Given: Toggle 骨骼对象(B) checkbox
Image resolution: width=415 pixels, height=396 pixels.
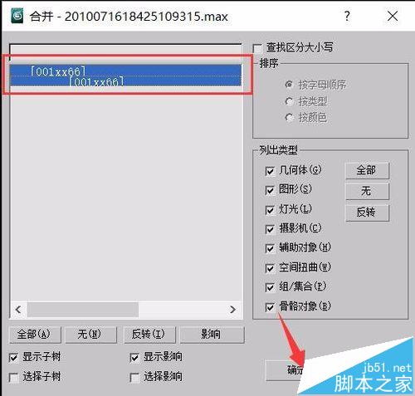Looking at the screenshot, I should (270, 307).
